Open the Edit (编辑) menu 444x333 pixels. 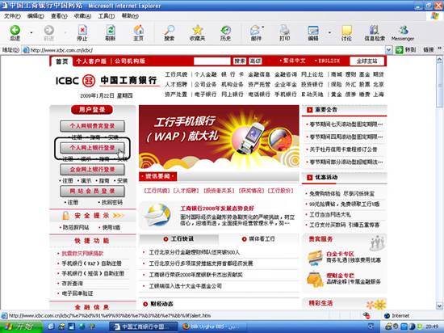tap(36, 16)
